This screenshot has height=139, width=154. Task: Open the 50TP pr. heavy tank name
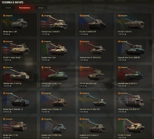point(12,84)
